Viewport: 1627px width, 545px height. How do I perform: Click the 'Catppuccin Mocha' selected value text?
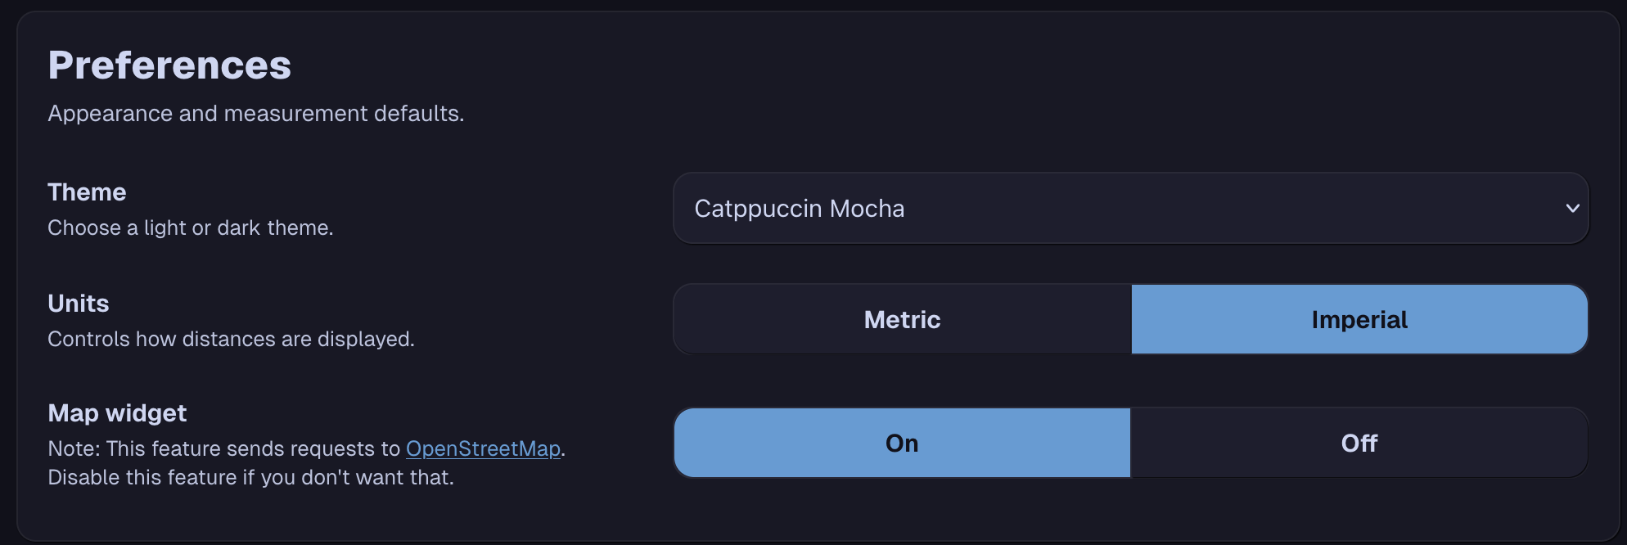point(799,209)
